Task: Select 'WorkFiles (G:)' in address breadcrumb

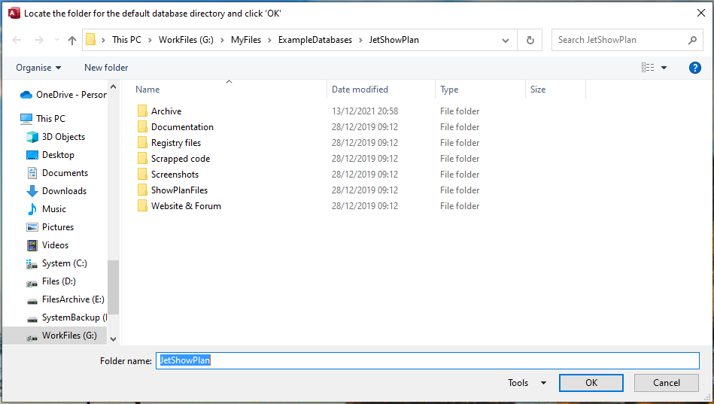Action: coord(186,40)
